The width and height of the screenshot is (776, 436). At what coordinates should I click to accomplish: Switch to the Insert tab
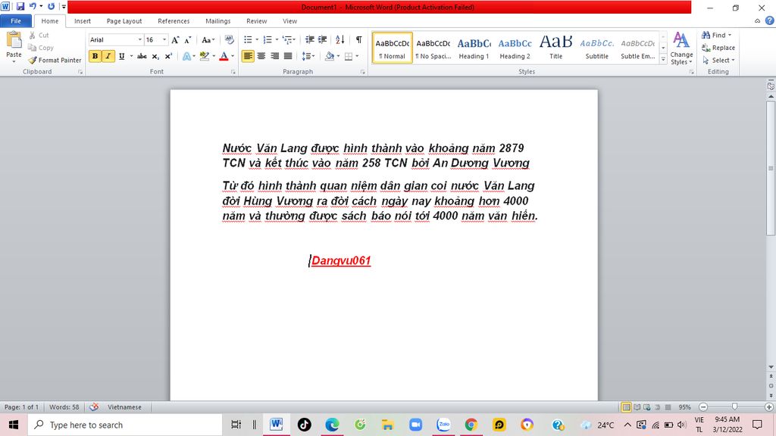[x=82, y=20]
